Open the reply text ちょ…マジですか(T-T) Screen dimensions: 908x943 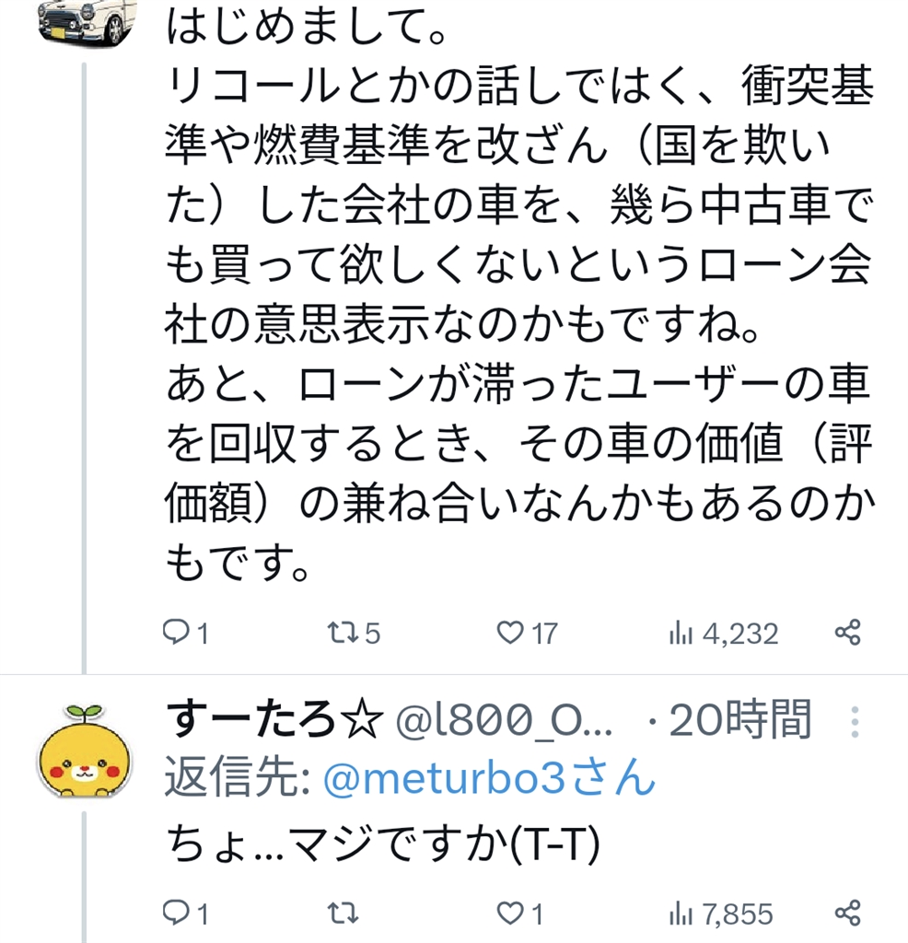[382, 843]
